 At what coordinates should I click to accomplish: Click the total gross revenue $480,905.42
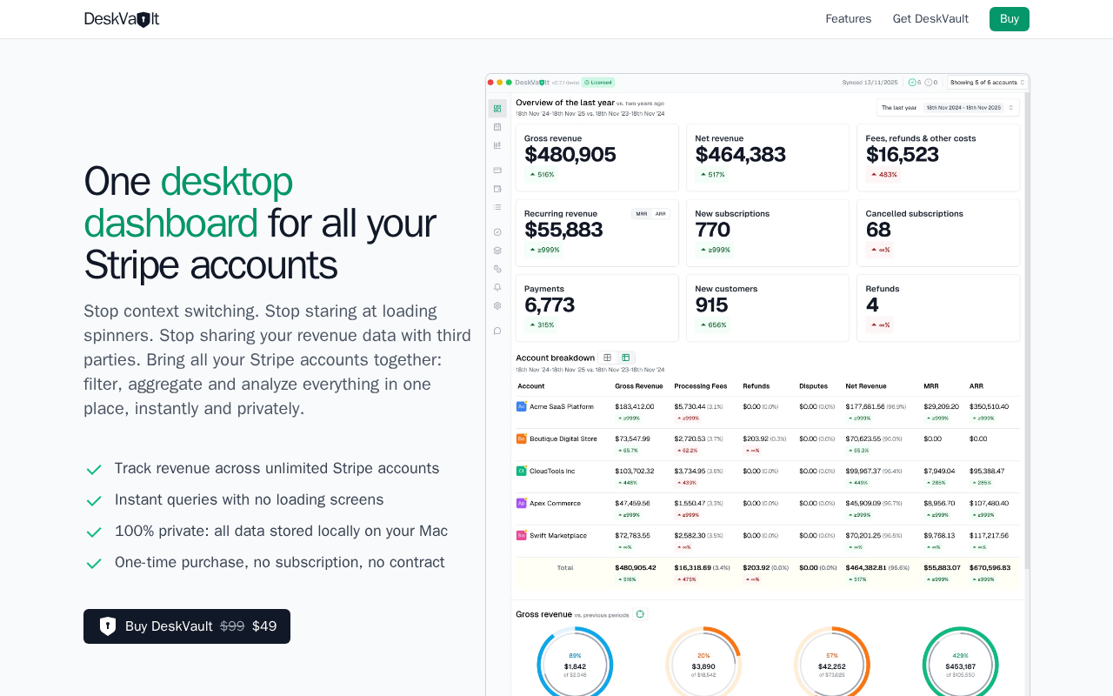point(636,567)
